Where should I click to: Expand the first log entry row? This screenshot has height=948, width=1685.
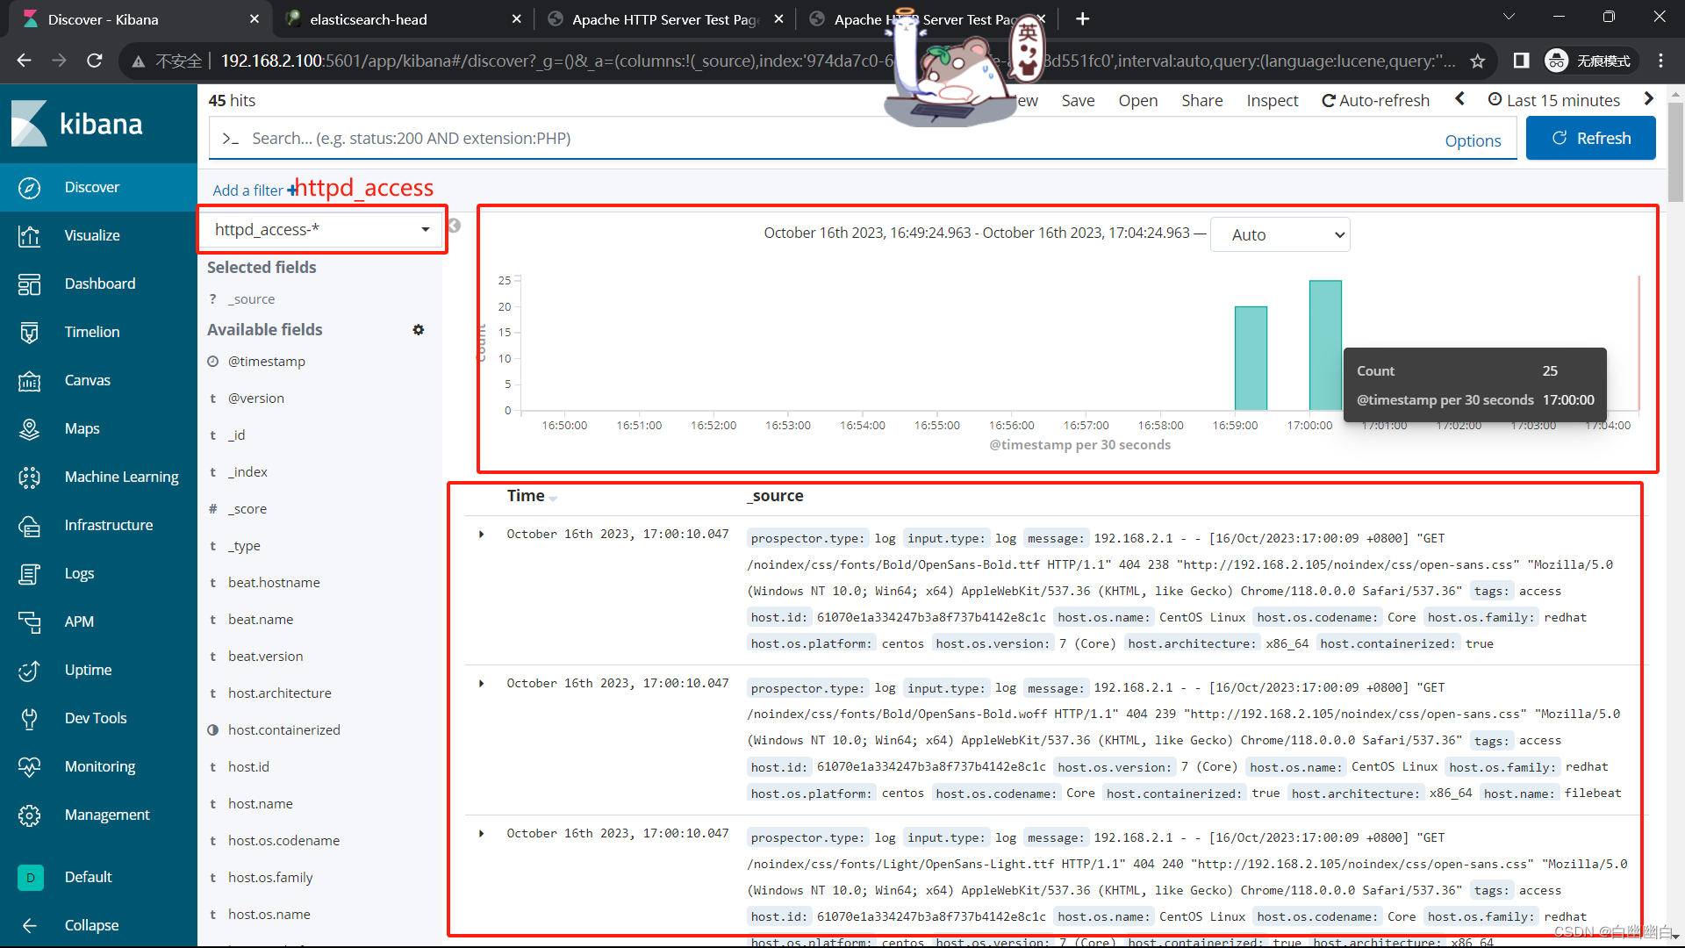click(x=482, y=534)
